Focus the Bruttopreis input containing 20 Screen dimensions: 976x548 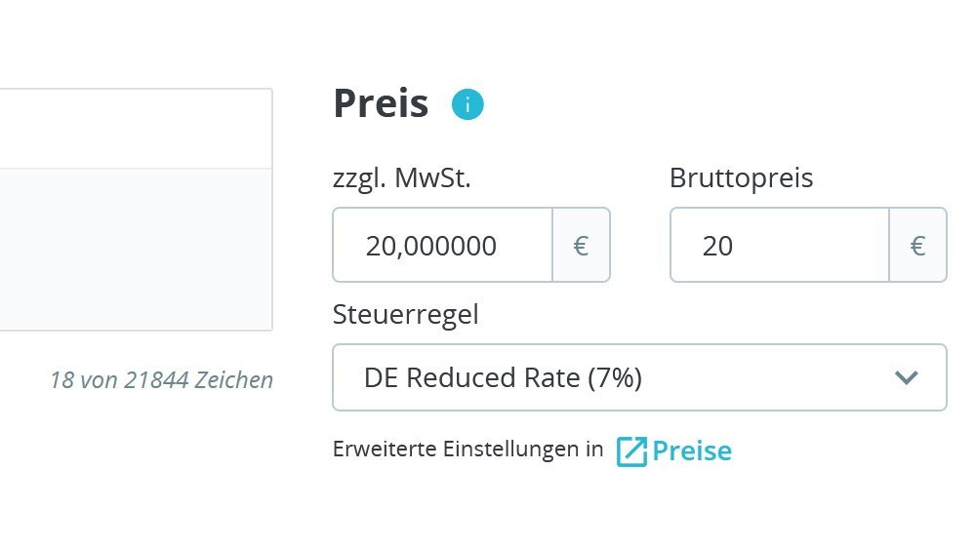[x=779, y=246]
